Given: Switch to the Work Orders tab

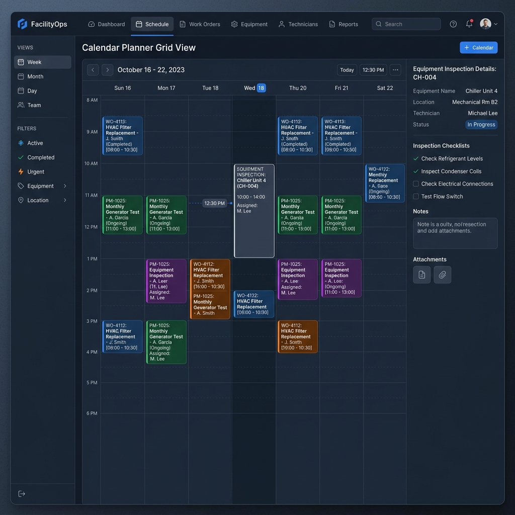Looking at the screenshot, I should tap(200, 24).
